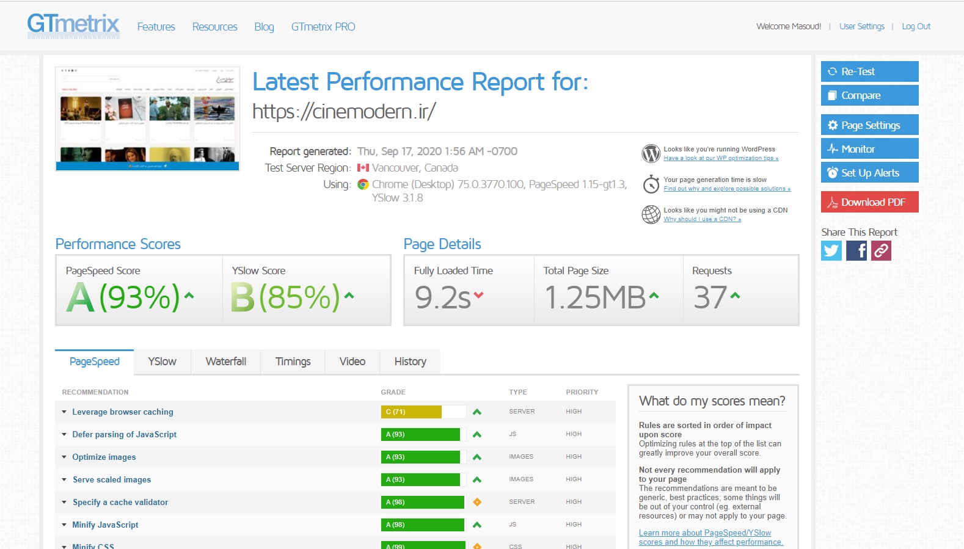The image size is (964, 549).
Task: Share report on Twitter
Action: [x=831, y=250]
